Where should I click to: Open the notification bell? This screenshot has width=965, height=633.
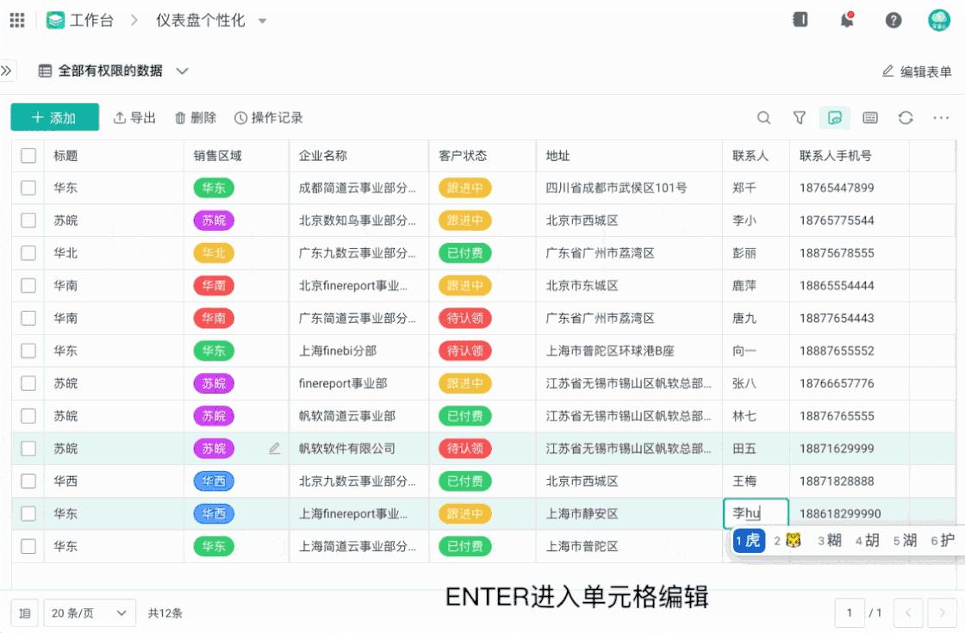(x=846, y=19)
